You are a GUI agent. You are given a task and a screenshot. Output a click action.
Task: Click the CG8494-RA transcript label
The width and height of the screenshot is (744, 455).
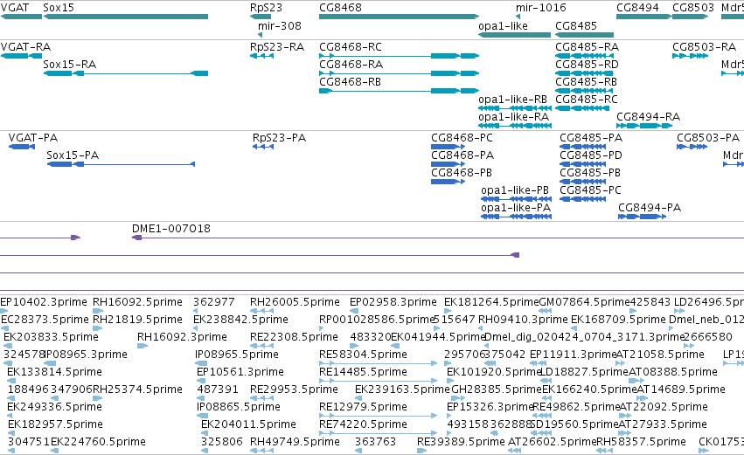pyautogui.click(x=648, y=117)
